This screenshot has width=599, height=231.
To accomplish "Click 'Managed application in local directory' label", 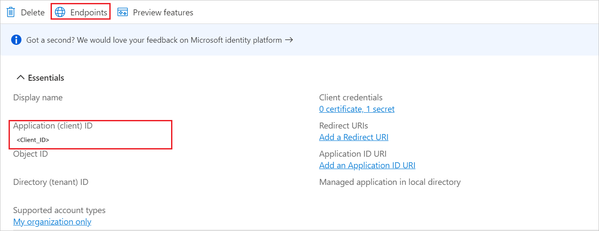I will click(390, 182).
